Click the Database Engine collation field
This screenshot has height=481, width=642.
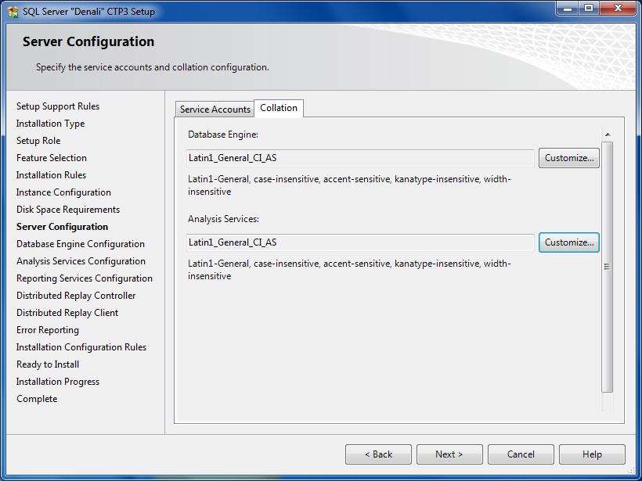(360, 158)
